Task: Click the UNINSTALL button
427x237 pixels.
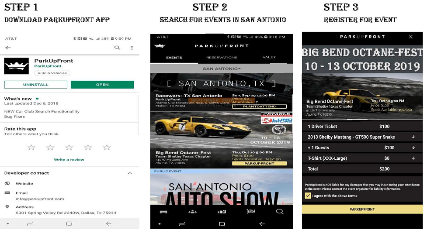Action: tap(36, 85)
